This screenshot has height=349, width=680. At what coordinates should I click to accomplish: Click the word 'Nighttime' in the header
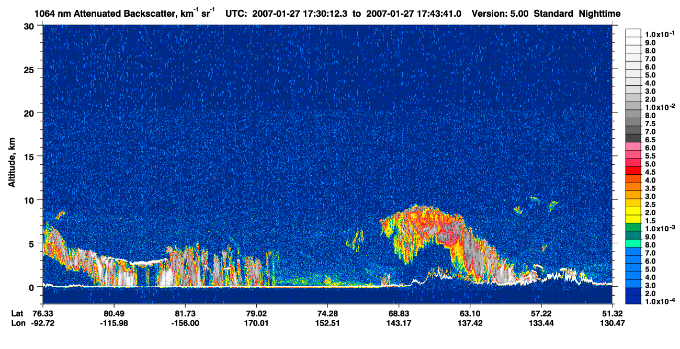[x=600, y=13]
